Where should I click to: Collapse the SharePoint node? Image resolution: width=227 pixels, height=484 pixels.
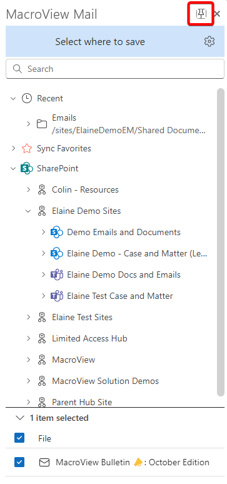point(13,169)
